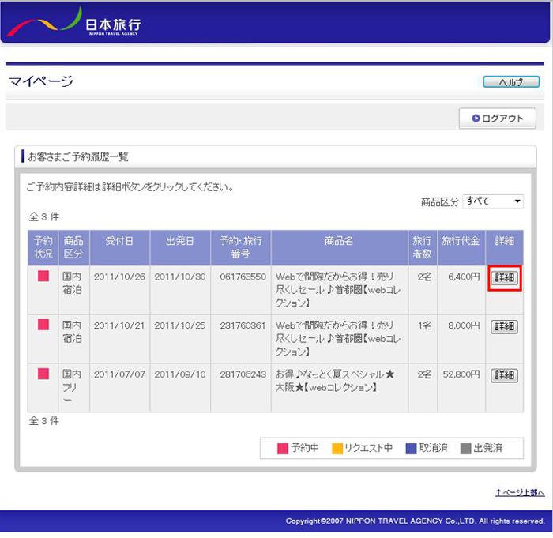
Task: Click the departure date 2011/10/30
Action: 180,277
